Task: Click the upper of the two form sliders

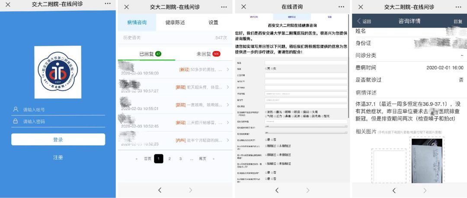Action: [x=306, y=127]
